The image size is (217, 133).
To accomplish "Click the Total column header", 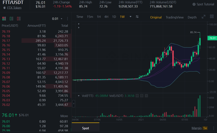I will coord(65,26).
